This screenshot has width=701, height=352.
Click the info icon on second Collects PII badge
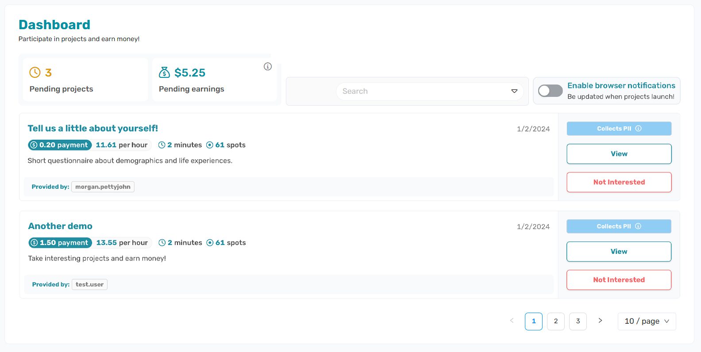click(638, 226)
